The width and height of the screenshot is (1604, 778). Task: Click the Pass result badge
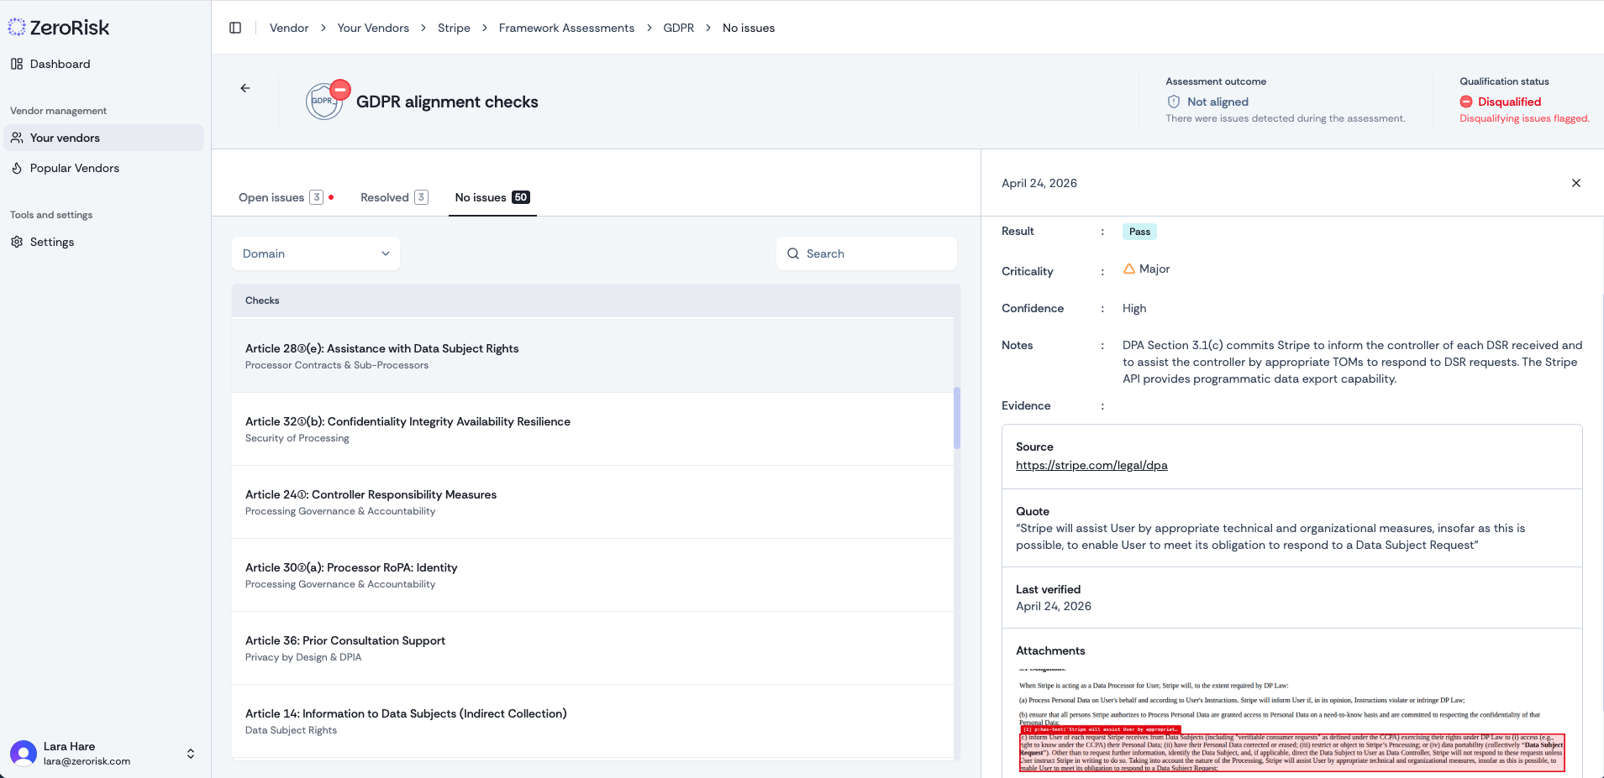[x=1139, y=232]
